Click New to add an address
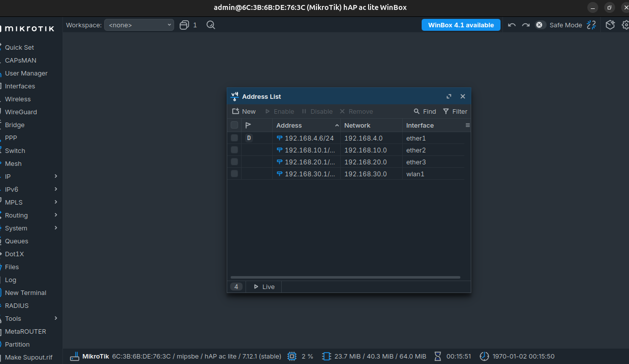 click(x=244, y=111)
